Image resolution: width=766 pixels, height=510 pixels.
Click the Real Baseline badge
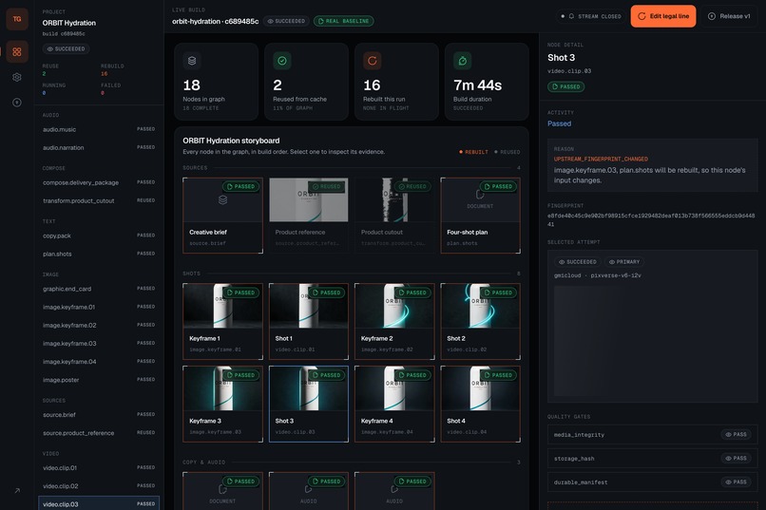point(344,21)
